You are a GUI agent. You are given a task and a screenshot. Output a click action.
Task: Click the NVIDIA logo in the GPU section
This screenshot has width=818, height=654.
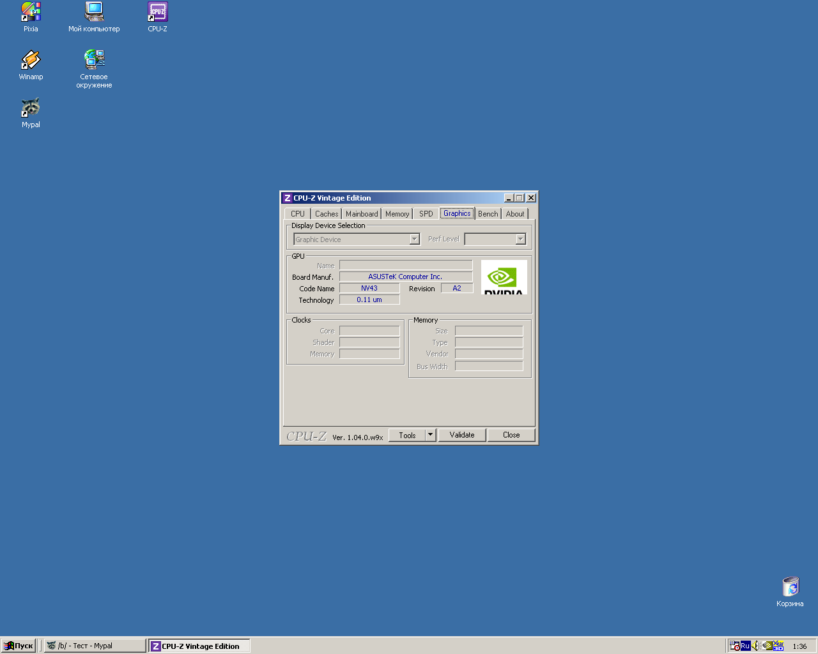point(504,277)
